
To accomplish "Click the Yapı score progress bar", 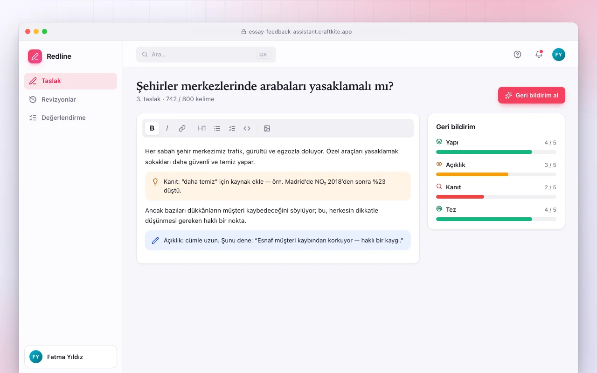I will tap(496, 152).
